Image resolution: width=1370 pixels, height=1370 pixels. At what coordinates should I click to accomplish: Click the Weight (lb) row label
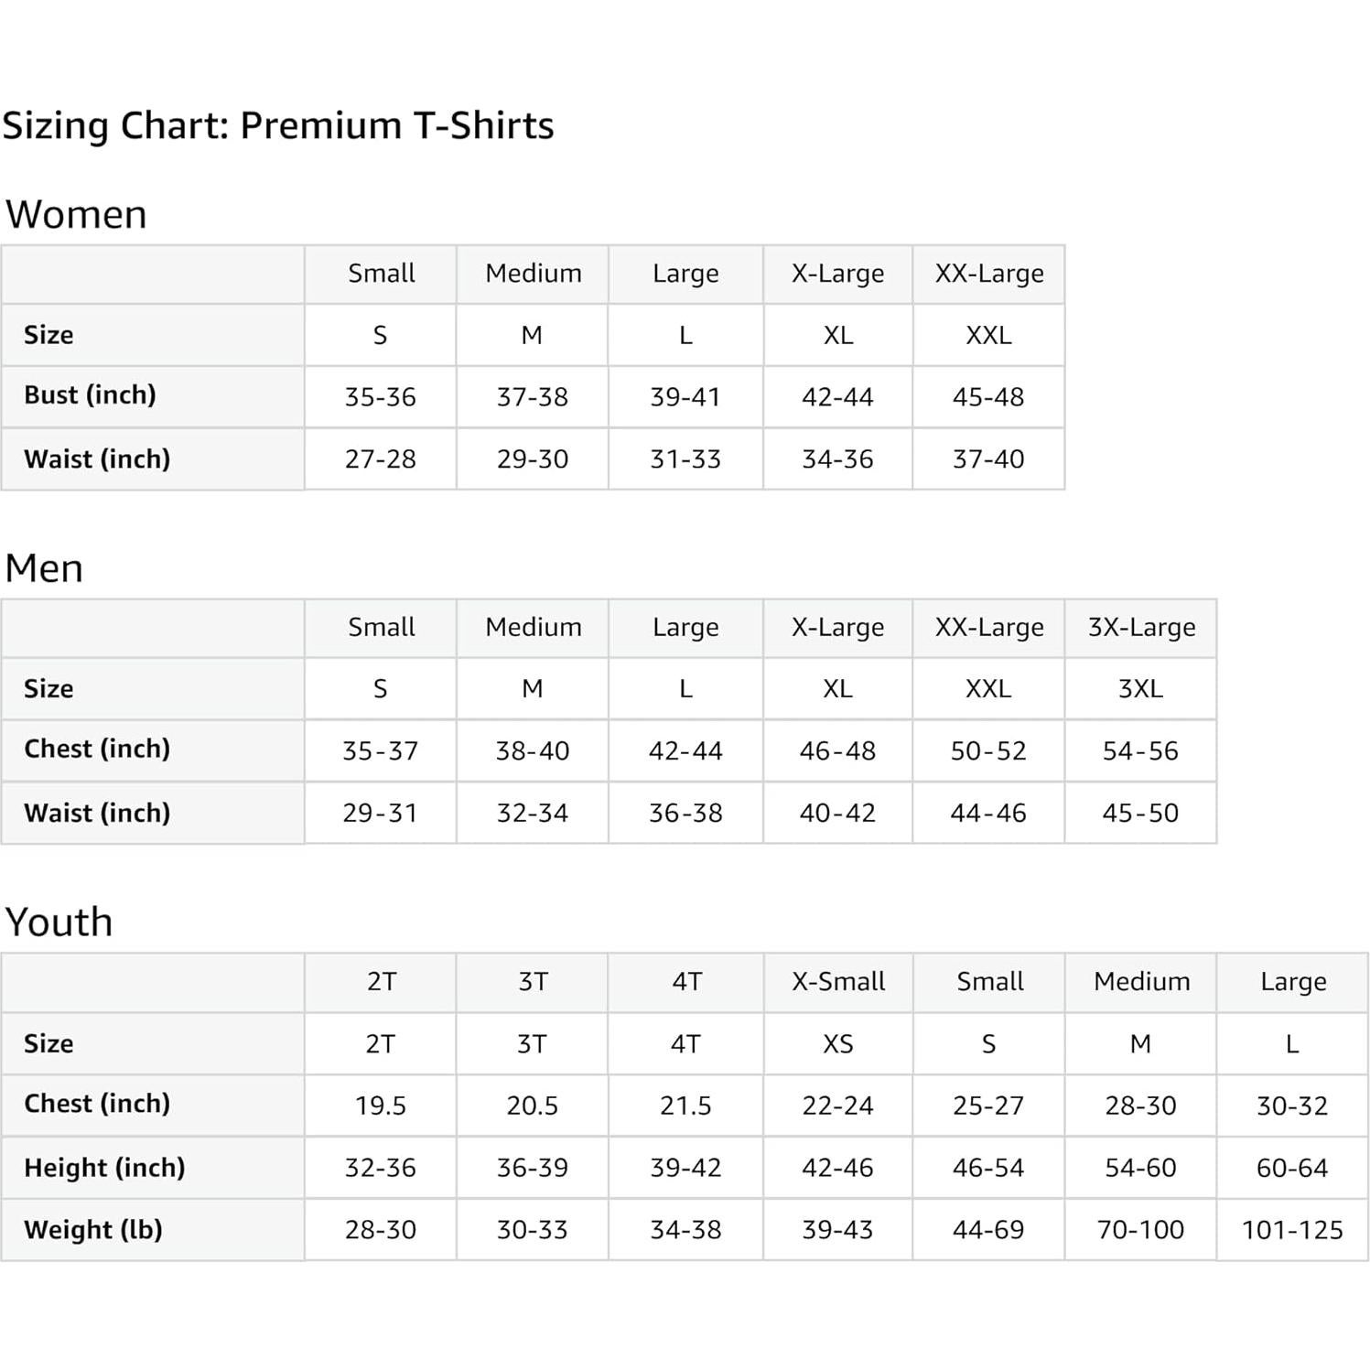(x=93, y=1230)
